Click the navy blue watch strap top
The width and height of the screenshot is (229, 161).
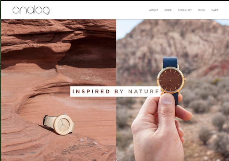(x=170, y=62)
